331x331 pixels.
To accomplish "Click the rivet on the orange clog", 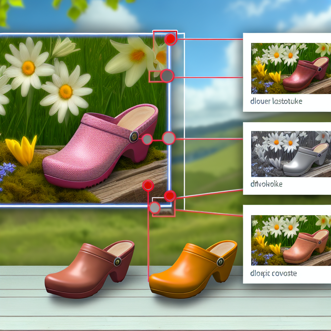I will click(220, 262).
